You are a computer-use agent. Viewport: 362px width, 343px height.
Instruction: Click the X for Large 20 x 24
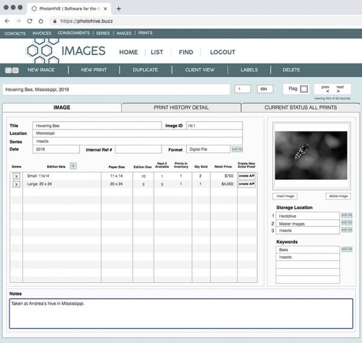[x=16, y=184]
